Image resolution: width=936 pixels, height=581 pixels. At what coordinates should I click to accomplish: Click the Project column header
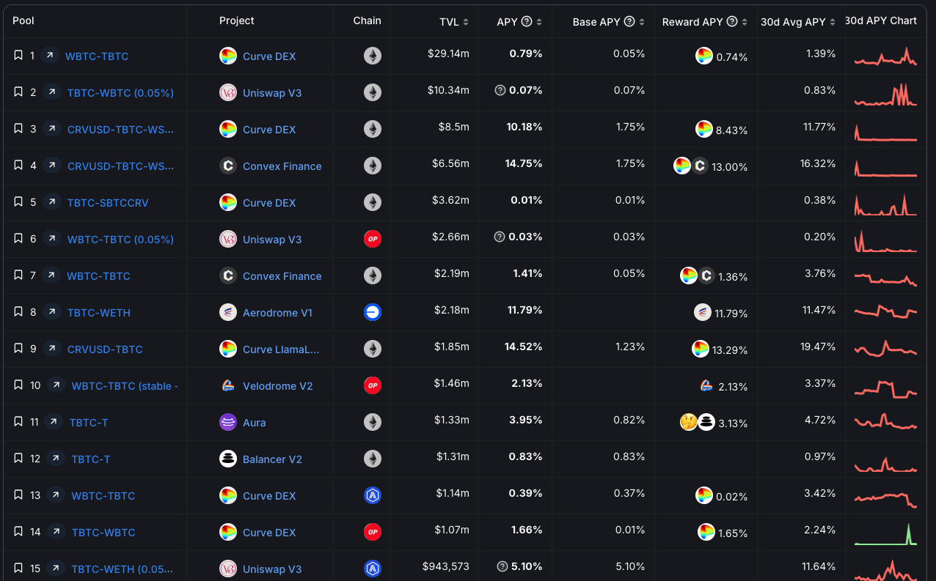(236, 21)
